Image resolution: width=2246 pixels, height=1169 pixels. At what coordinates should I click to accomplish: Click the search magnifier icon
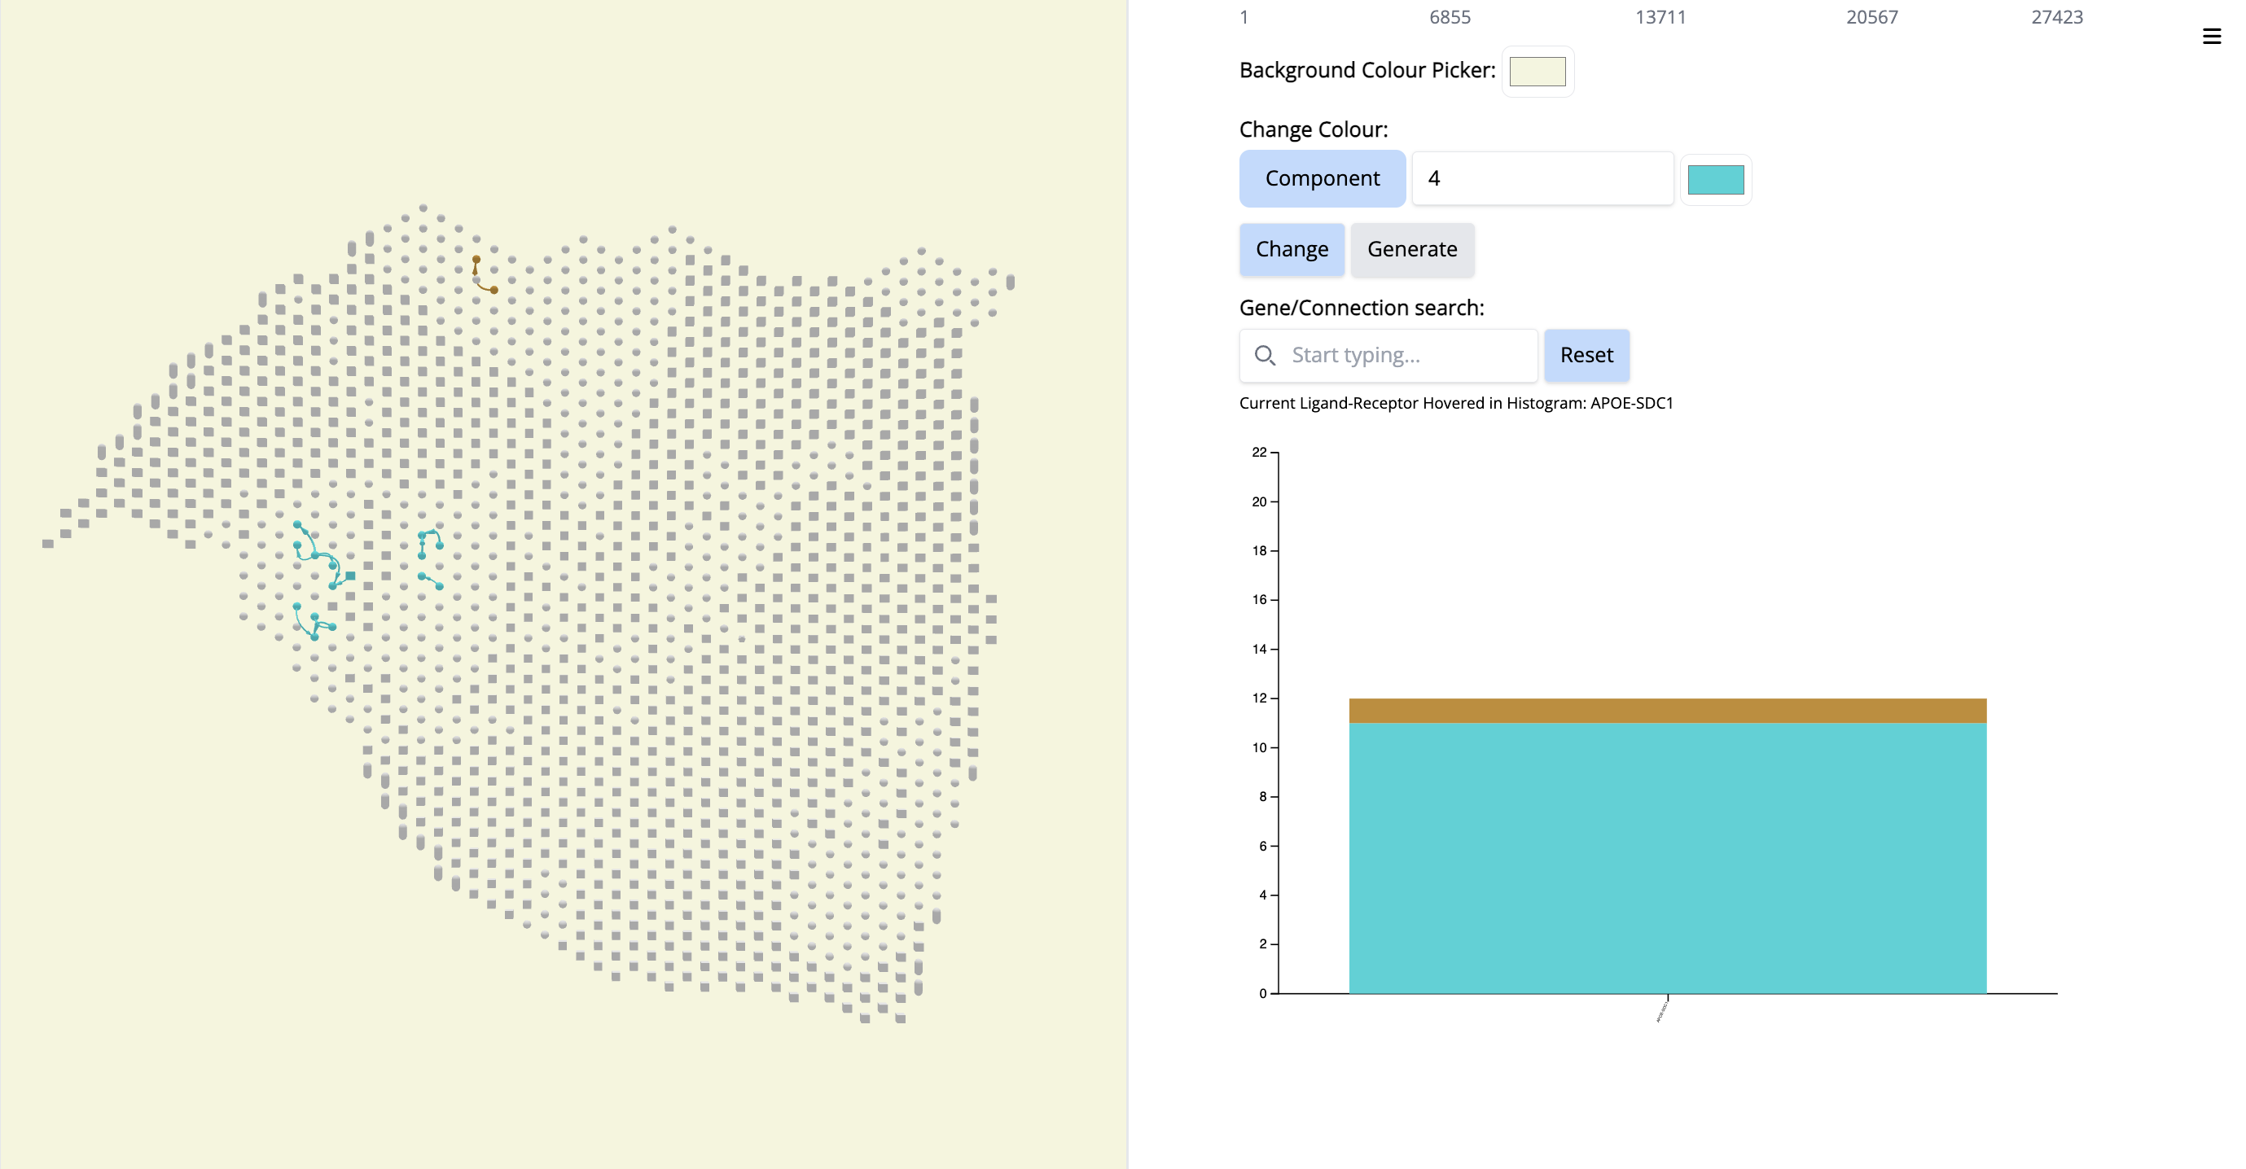pyautogui.click(x=1264, y=355)
